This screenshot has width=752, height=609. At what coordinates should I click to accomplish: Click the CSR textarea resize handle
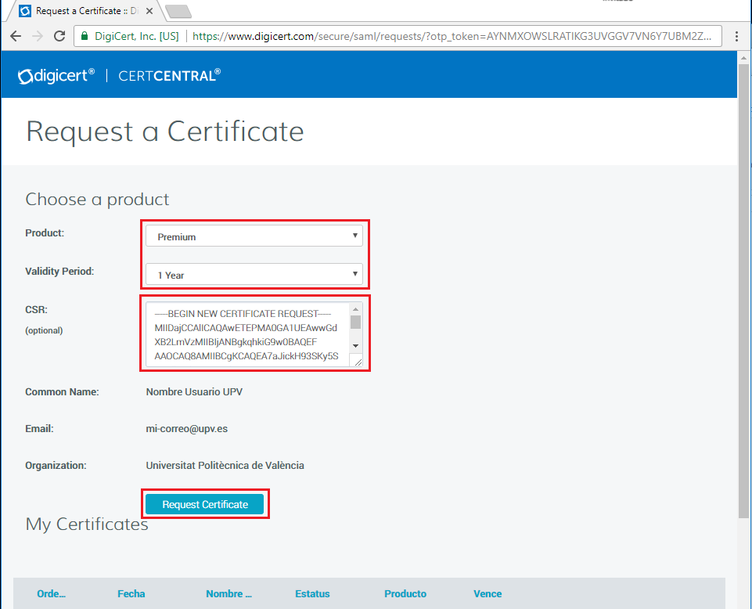tap(357, 361)
